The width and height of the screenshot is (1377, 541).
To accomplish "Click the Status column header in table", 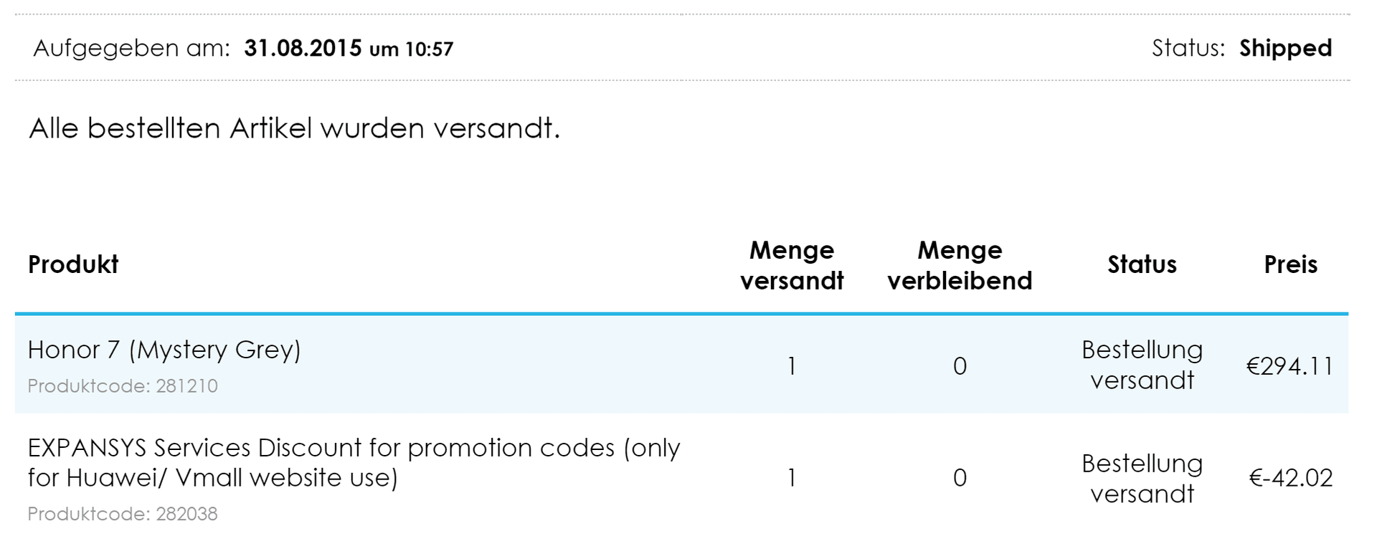I will [x=1142, y=264].
